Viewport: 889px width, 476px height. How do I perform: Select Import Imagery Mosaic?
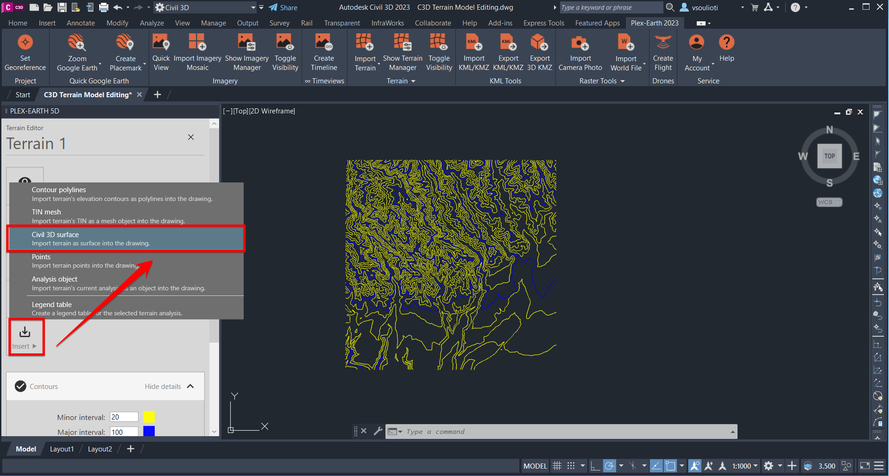tap(197, 52)
